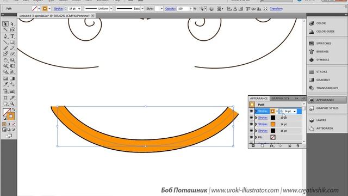This screenshot has width=348, height=196.
Task: Open the Style dropdown in control bar
Action: point(161,9)
